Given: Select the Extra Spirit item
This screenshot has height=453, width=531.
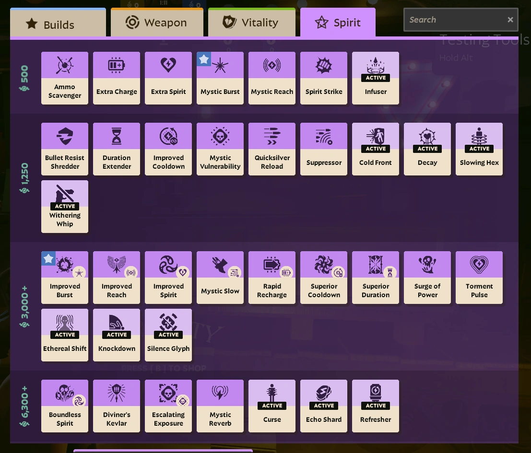Looking at the screenshot, I should [168, 78].
